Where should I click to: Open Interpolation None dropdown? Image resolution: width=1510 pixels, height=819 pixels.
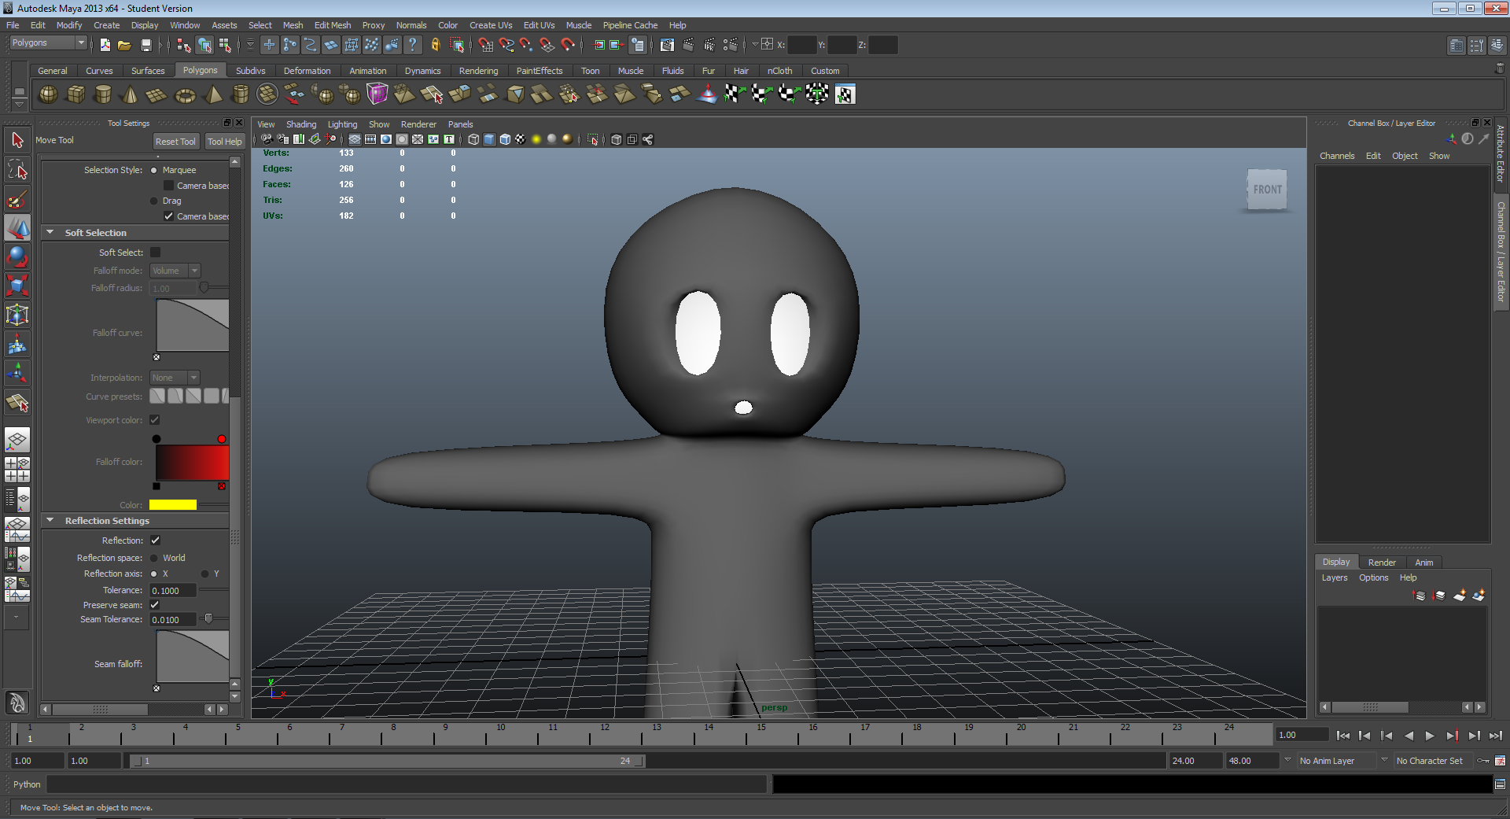click(175, 378)
